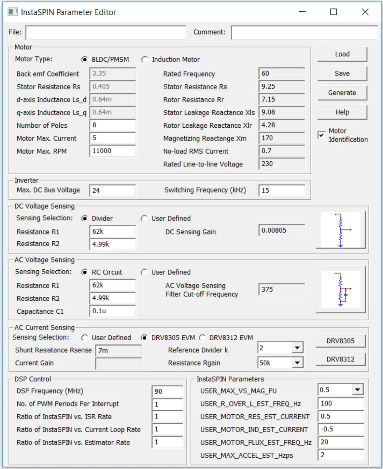383x469 pixels.
Task: Click USER_MOTOR_IND_EST_CURRENT field
Action: [x=341, y=429]
